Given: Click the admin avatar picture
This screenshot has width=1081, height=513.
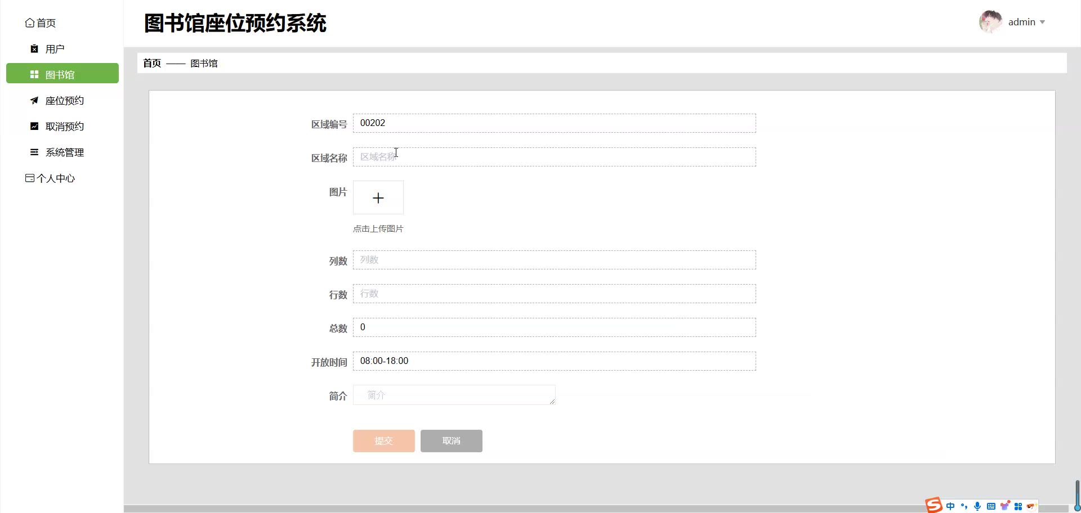Looking at the screenshot, I should click(991, 22).
